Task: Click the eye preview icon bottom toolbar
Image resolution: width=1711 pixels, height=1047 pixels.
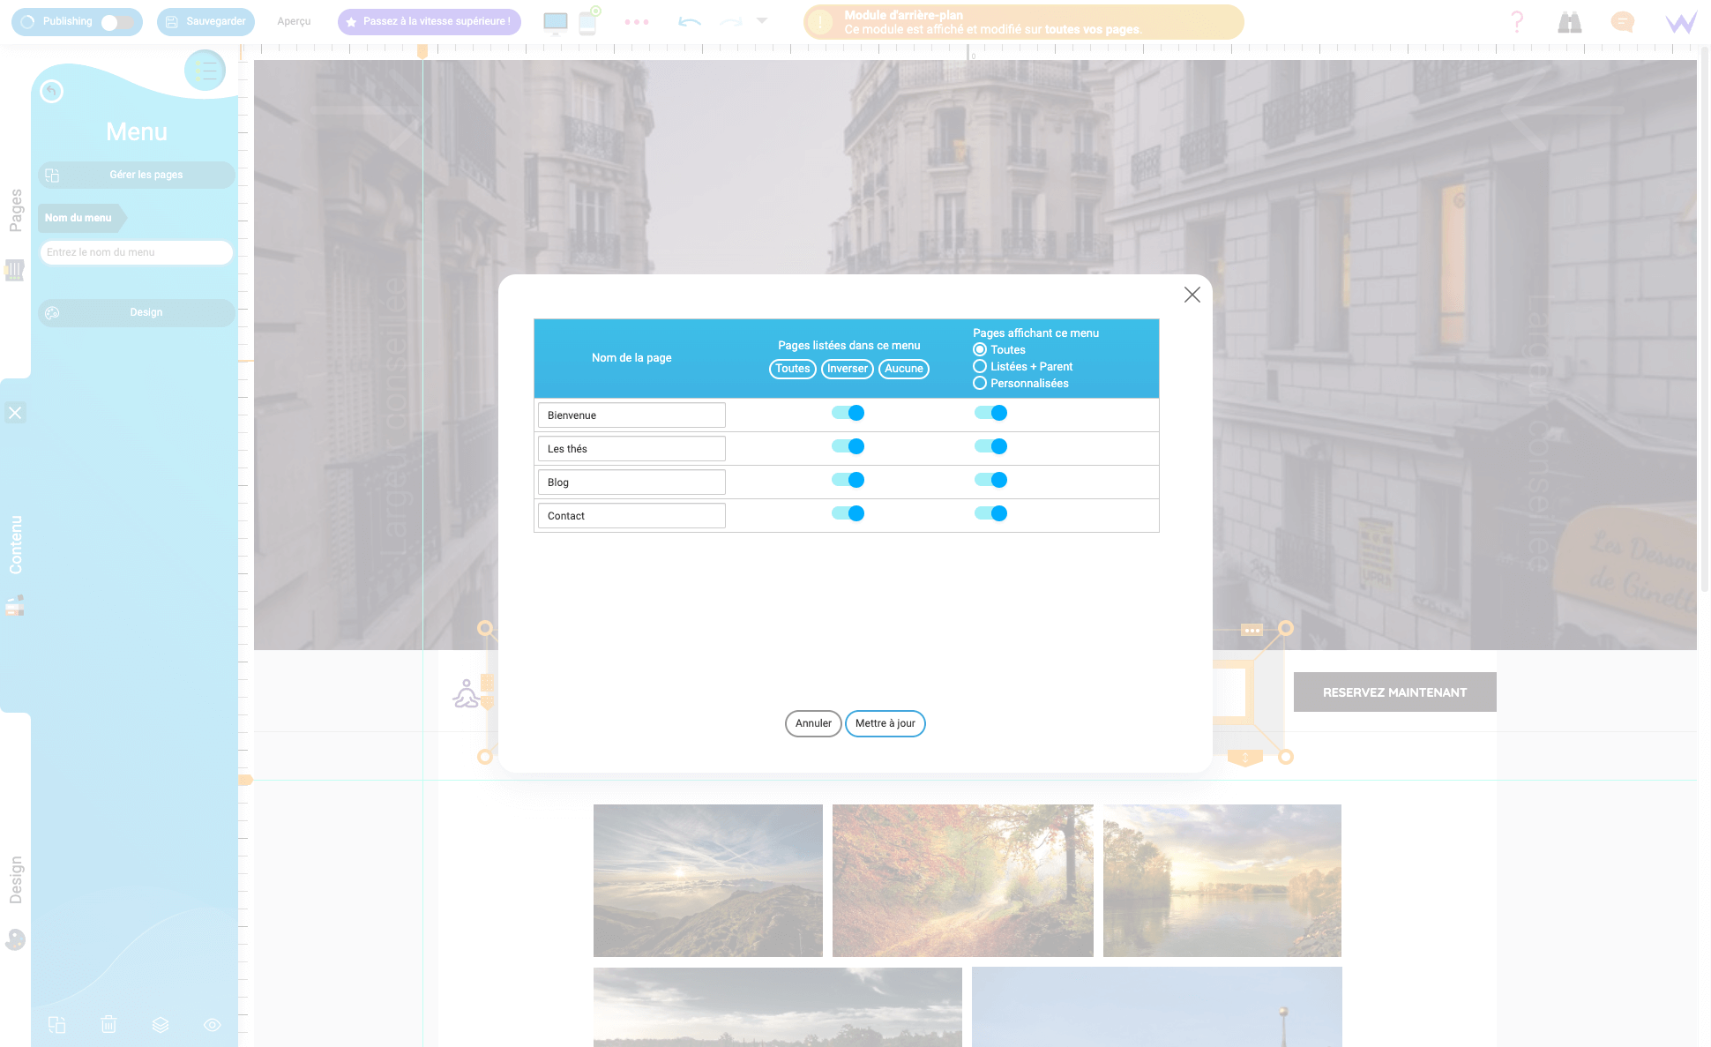Action: tap(212, 1024)
